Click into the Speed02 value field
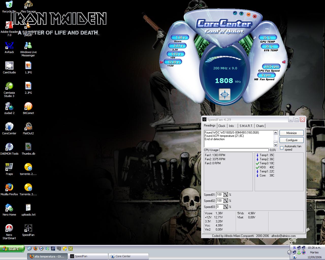Viewport: 325px width, 260px height. [220, 201]
